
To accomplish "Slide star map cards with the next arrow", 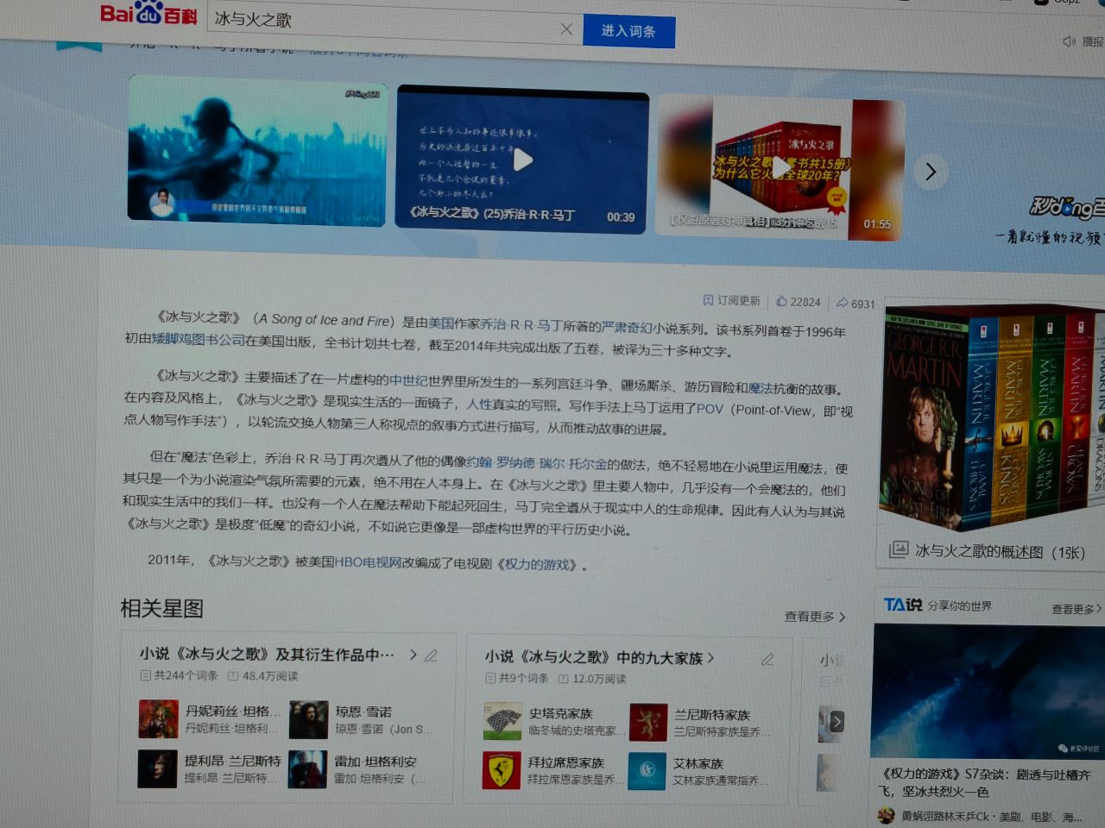I will click(837, 722).
